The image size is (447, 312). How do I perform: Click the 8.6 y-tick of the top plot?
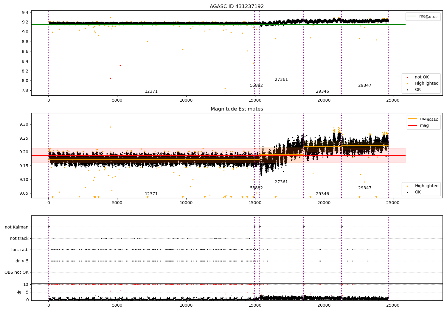[25, 51]
